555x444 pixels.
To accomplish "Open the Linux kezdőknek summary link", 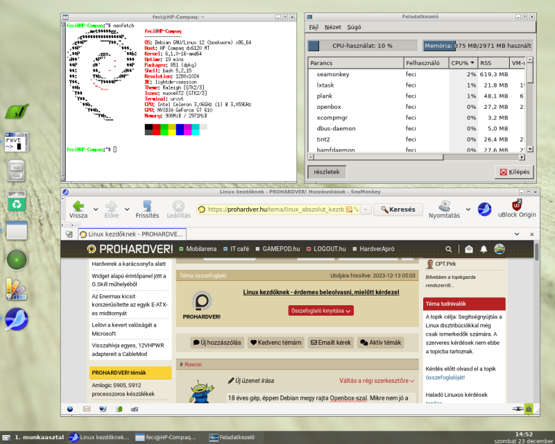I will coord(321,293).
